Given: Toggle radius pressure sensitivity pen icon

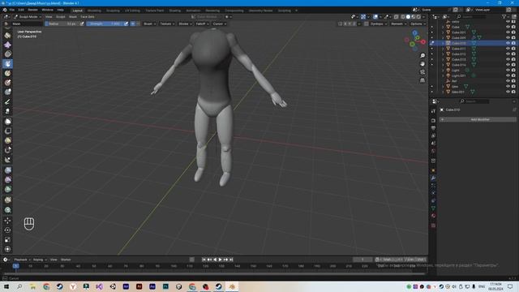Looking at the screenshot, I should point(82,24).
